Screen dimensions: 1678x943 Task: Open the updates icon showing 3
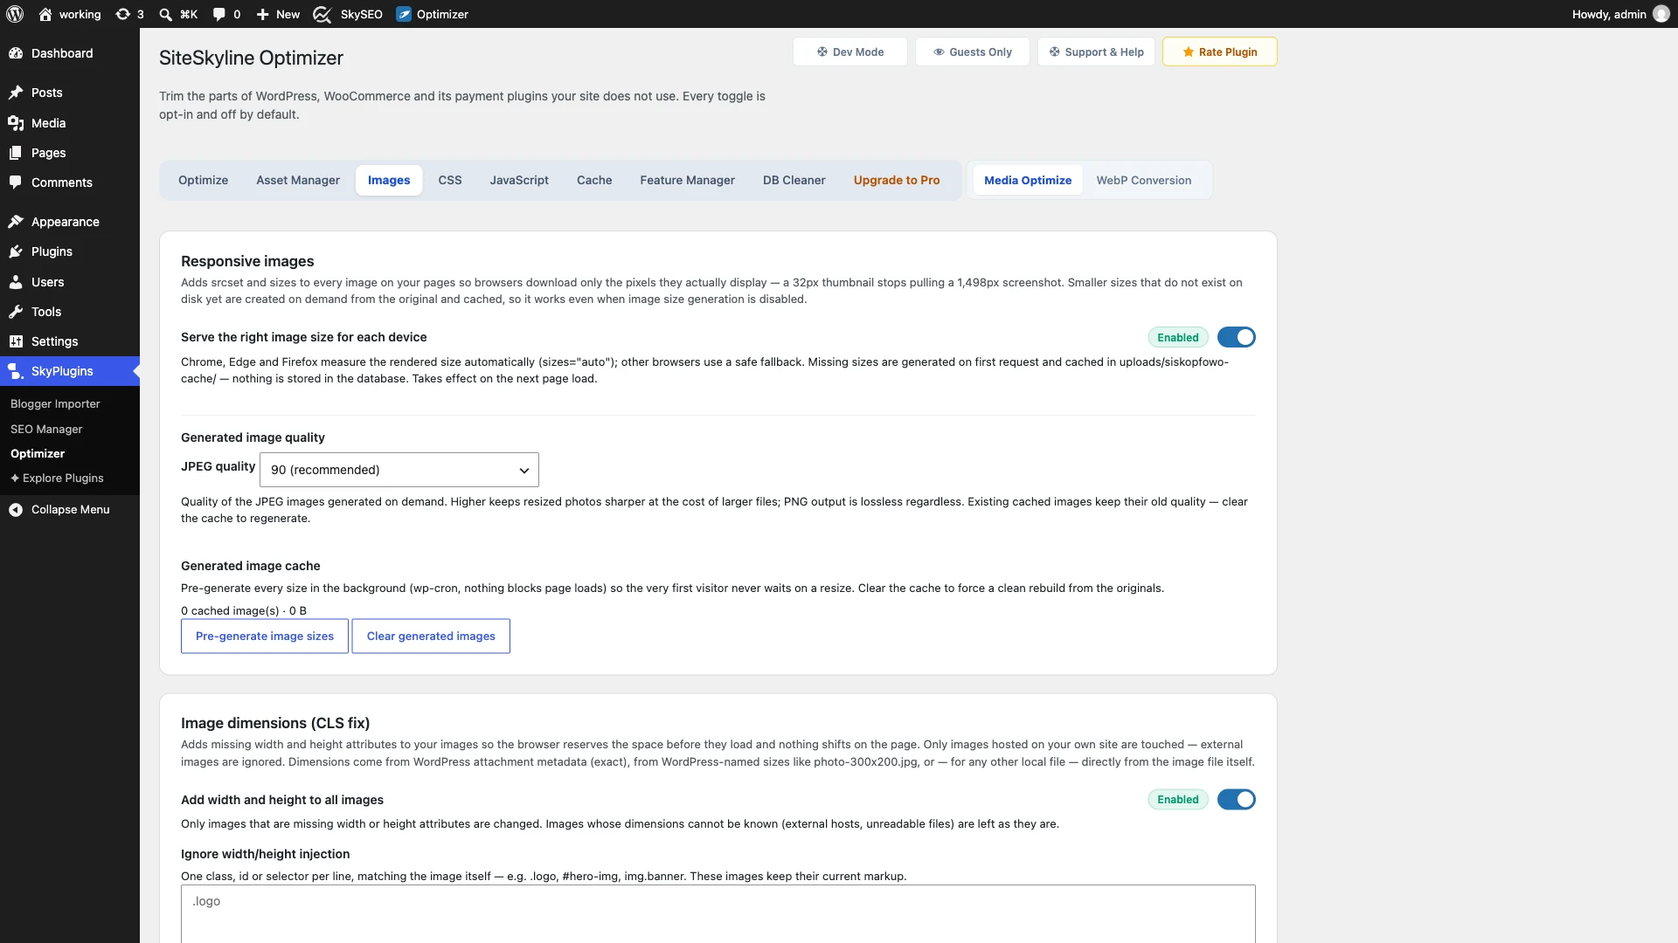tap(123, 14)
